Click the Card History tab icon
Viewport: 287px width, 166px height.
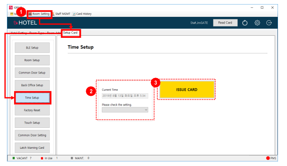(x=74, y=14)
